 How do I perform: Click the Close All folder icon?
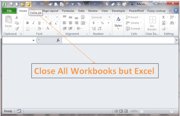click(x=28, y=4)
